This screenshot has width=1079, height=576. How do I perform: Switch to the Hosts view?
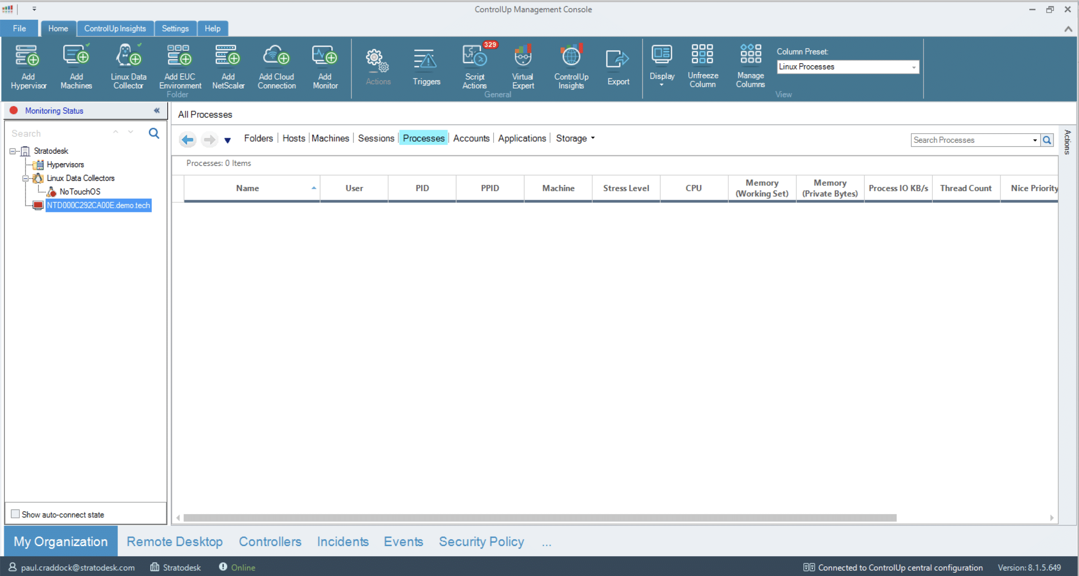point(294,138)
